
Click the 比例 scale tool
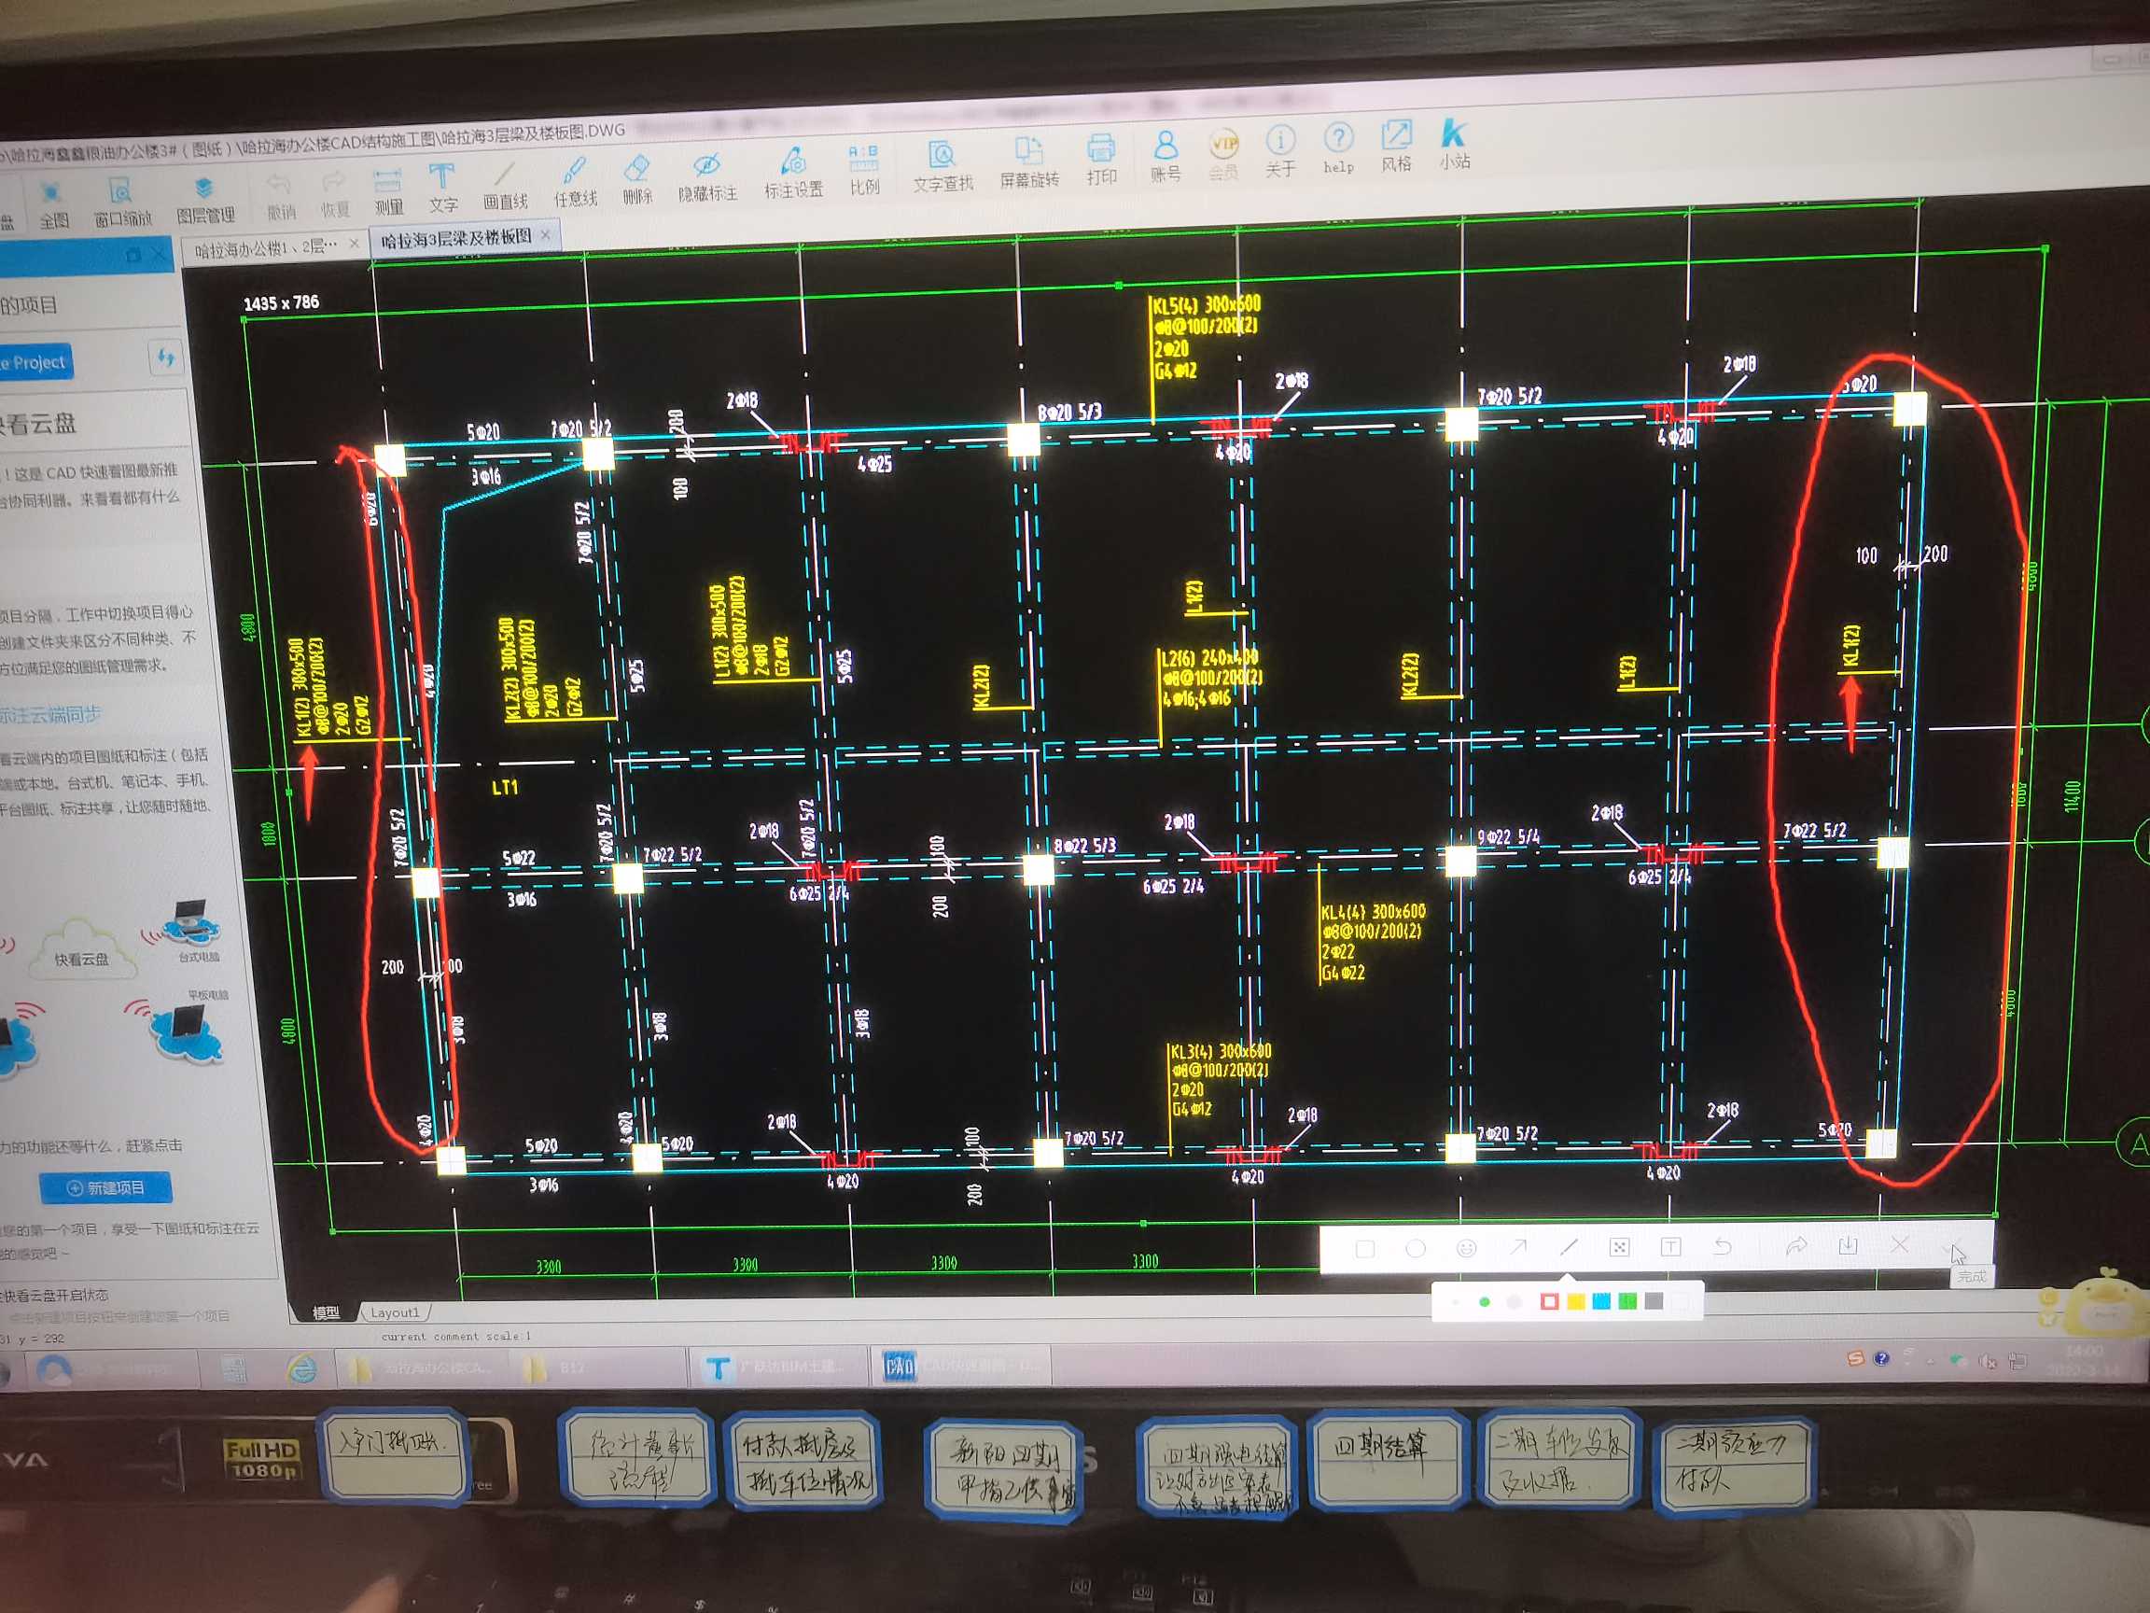[x=864, y=170]
